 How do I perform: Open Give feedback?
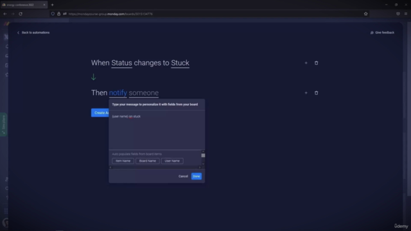pyautogui.click(x=382, y=33)
